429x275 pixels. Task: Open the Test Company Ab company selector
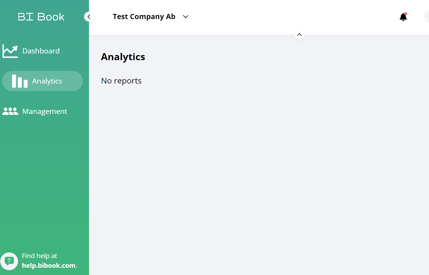tap(151, 17)
